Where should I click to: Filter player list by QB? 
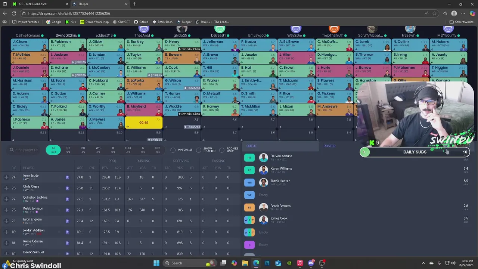point(68,150)
